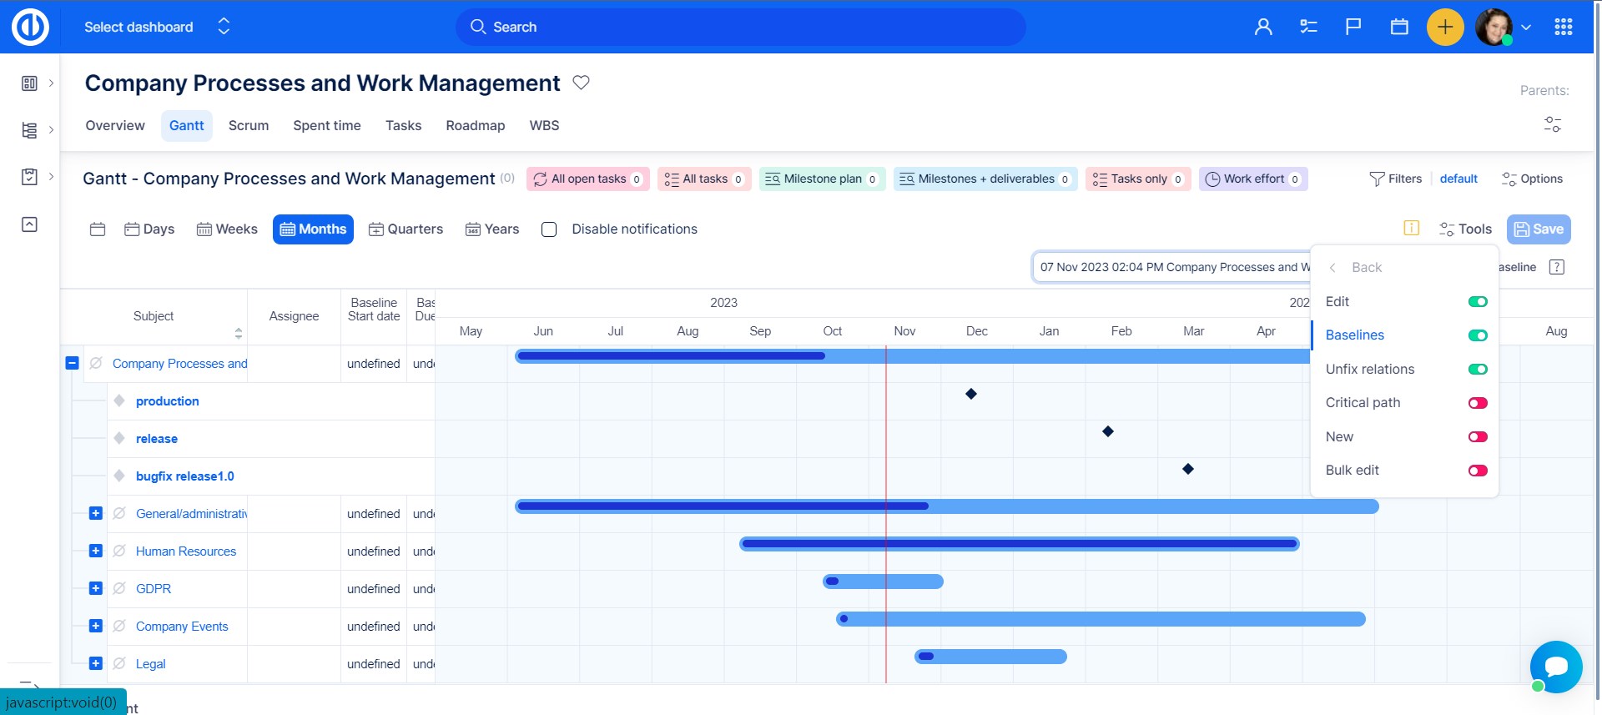Click the Save button
This screenshot has width=1602, height=715.
[x=1539, y=229]
